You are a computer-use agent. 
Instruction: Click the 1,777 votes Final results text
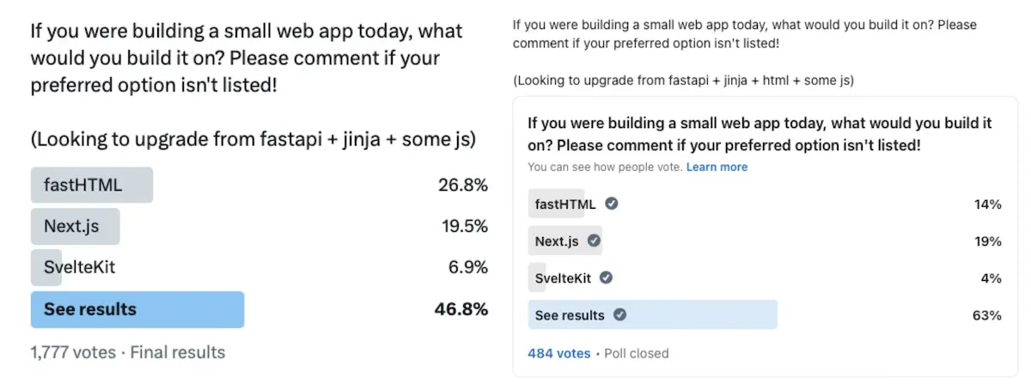pyautogui.click(x=128, y=352)
